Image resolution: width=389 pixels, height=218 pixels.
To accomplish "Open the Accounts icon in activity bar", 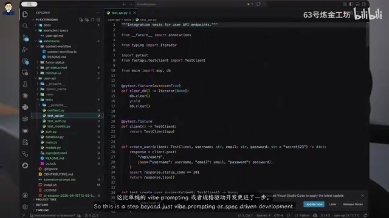I will (x=25, y=195).
